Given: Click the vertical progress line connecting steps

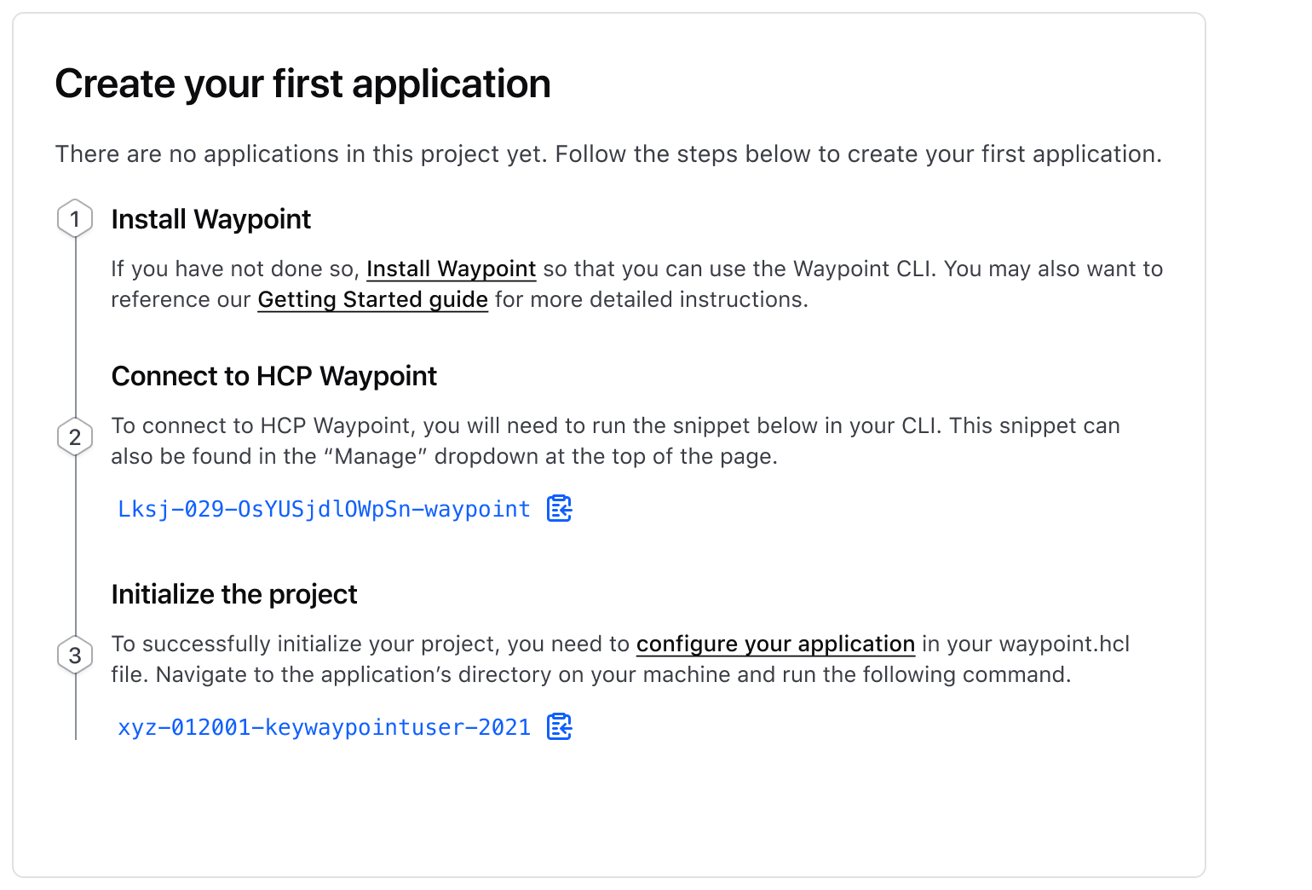Looking at the screenshot, I should point(75,332).
